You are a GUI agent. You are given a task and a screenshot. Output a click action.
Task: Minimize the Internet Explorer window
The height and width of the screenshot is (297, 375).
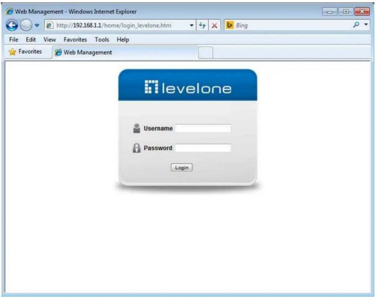[x=330, y=12]
